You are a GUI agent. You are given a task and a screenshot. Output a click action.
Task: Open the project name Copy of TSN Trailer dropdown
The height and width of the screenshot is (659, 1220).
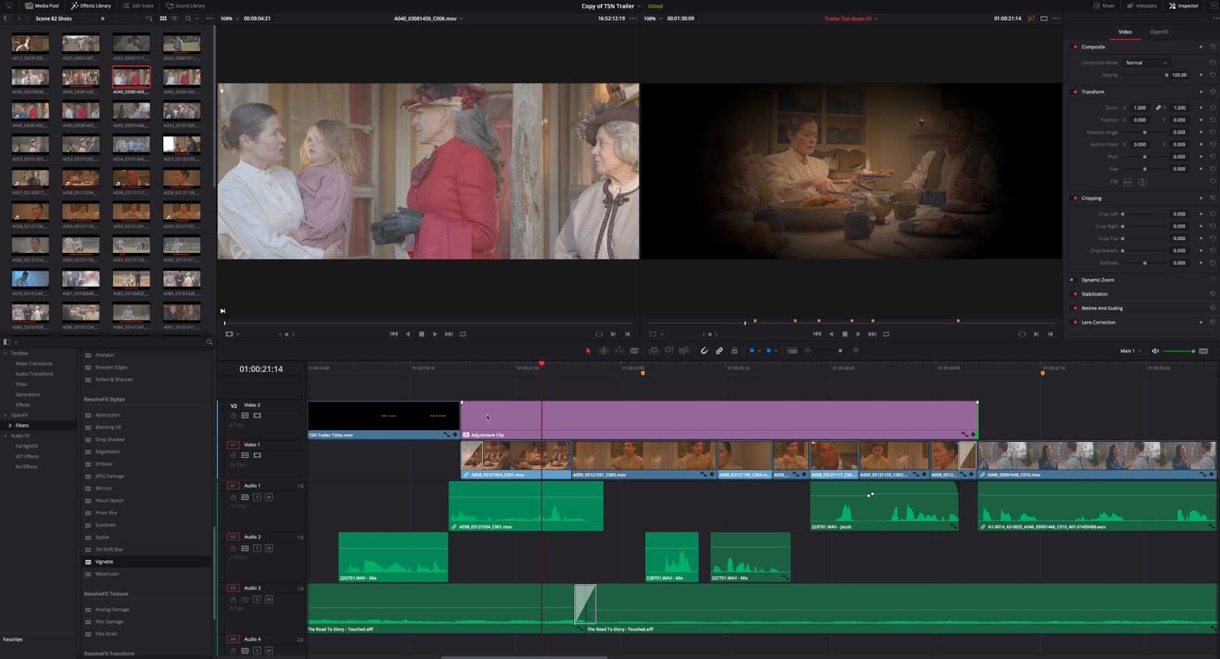click(611, 6)
